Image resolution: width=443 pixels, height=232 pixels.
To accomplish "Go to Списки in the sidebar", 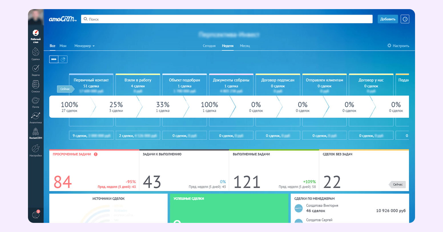I will tap(36, 86).
